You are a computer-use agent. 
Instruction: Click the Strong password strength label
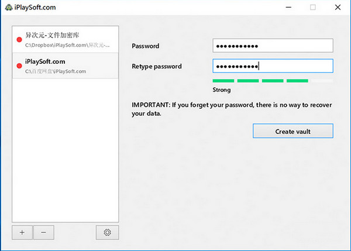(x=222, y=90)
